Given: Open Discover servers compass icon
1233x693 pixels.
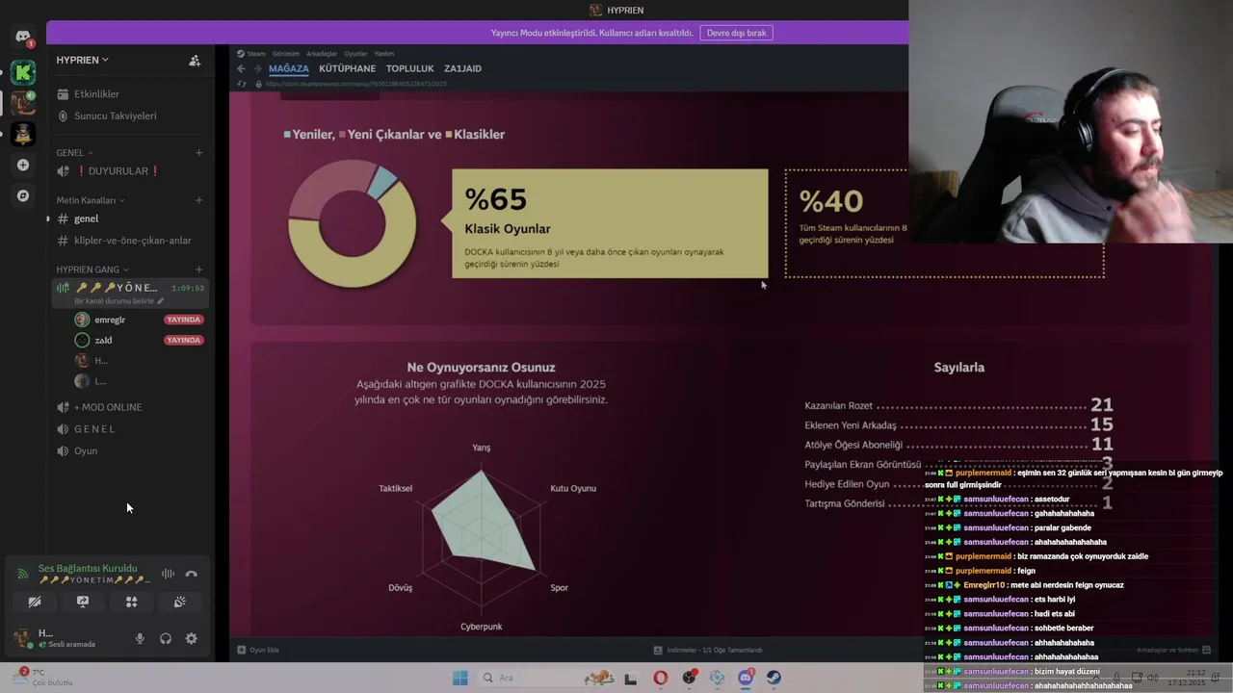Looking at the screenshot, I should (x=23, y=195).
